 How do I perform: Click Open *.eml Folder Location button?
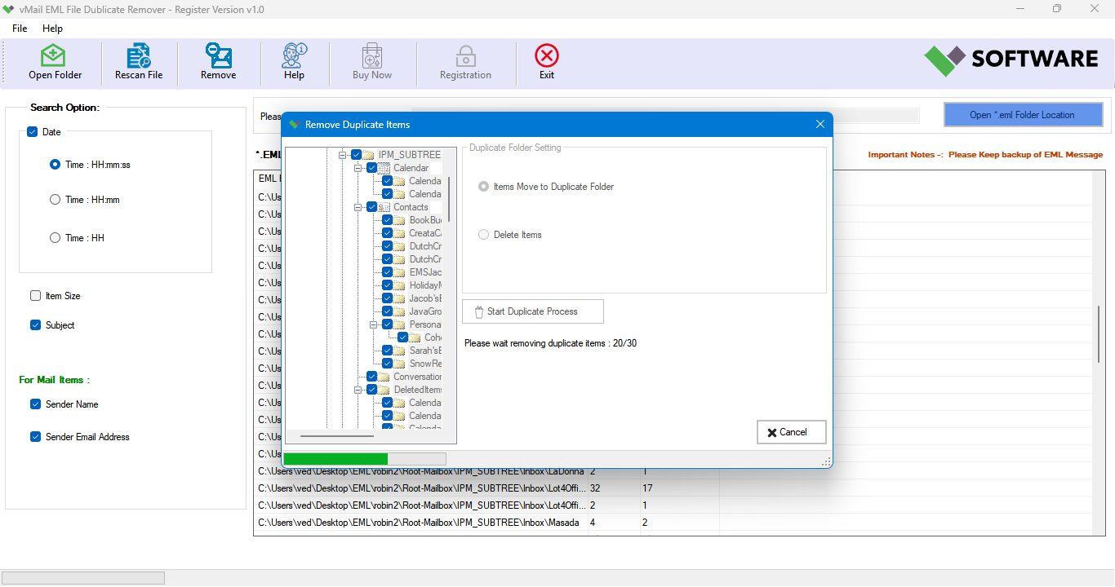point(1023,115)
